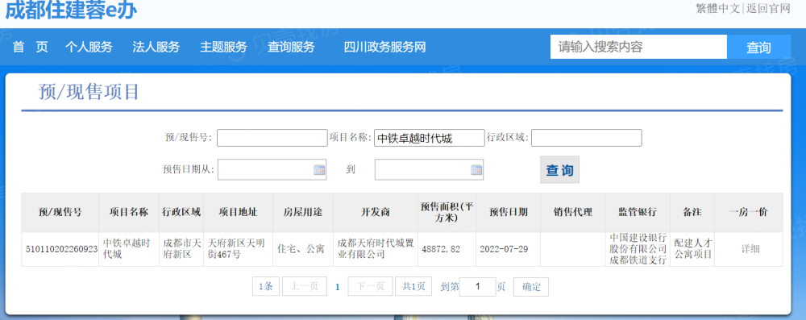The height and width of the screenshot is (320, 806).
Task: Click the 配建人才公寓项目 remark cell
Action: pyautogui.click(x=693, y=249)
